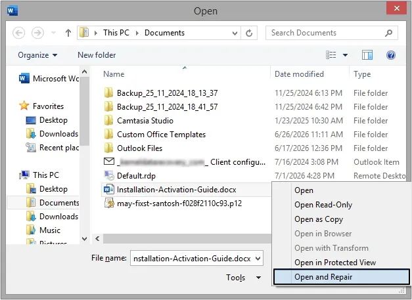Click the envelope icon of Client configu item
This screenshot has height=300, width=412.
pos(109,161)
